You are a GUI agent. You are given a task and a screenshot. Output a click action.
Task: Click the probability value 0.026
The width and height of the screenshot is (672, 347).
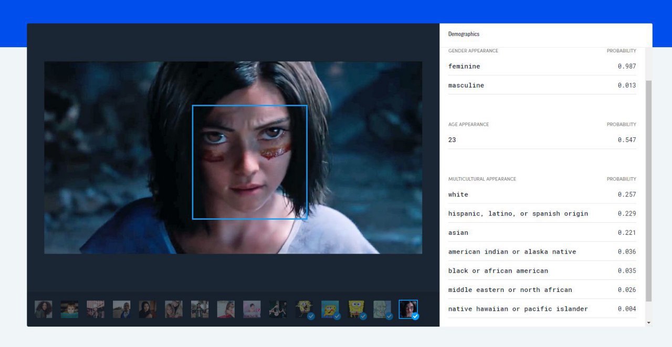pyautogui.click(x=627, y=290)
